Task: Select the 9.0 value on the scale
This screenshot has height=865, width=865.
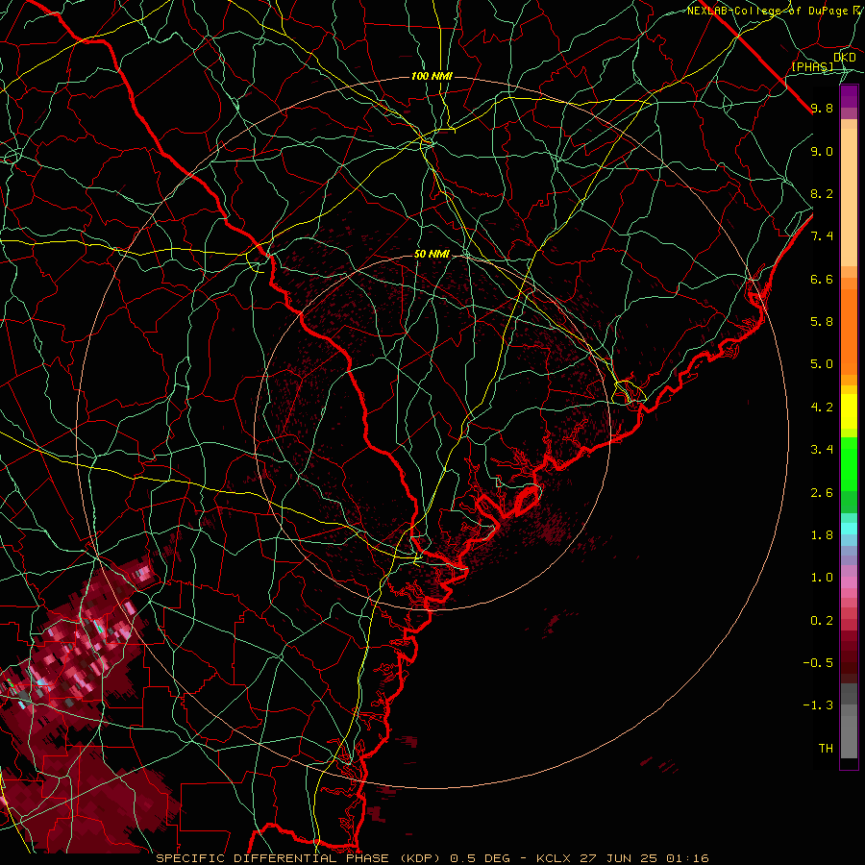Action: click(x=822, y=151)
